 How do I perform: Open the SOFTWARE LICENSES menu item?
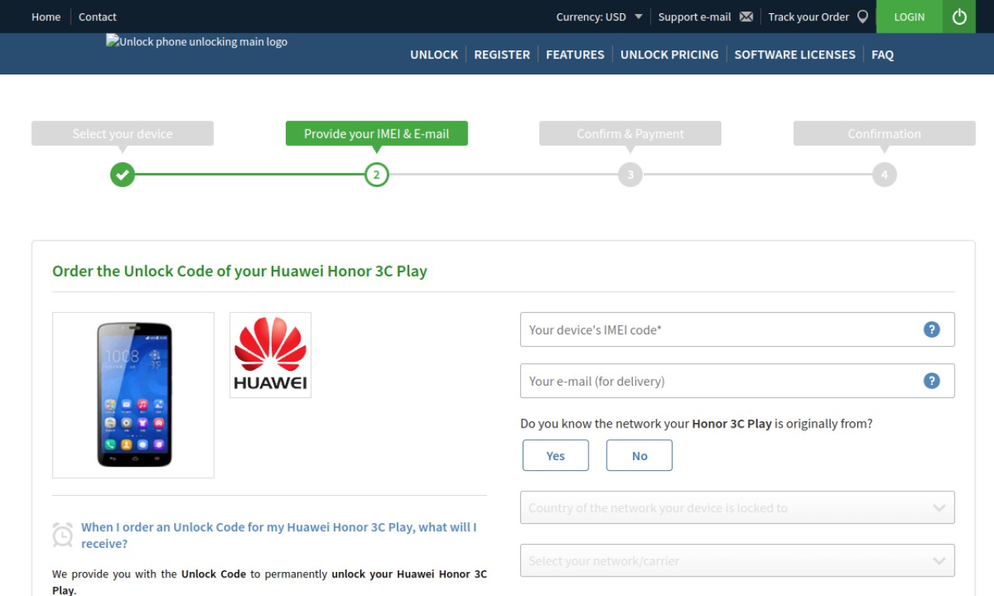pyautogui.click(x=794, y=54)
